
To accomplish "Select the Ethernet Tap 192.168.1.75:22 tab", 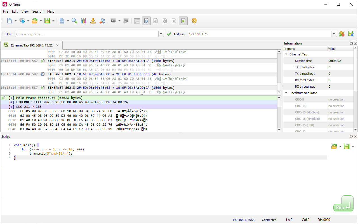I will [31, 45].
